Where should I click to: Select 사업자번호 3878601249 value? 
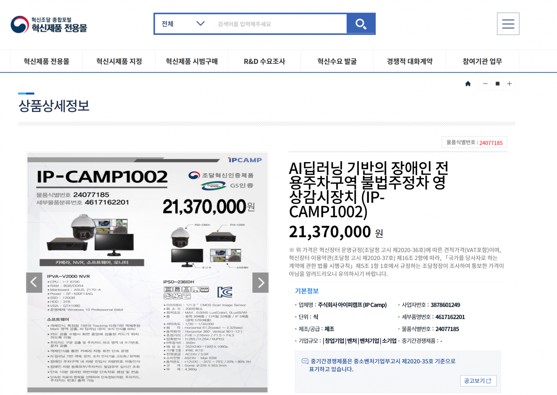tap(445, 305)
